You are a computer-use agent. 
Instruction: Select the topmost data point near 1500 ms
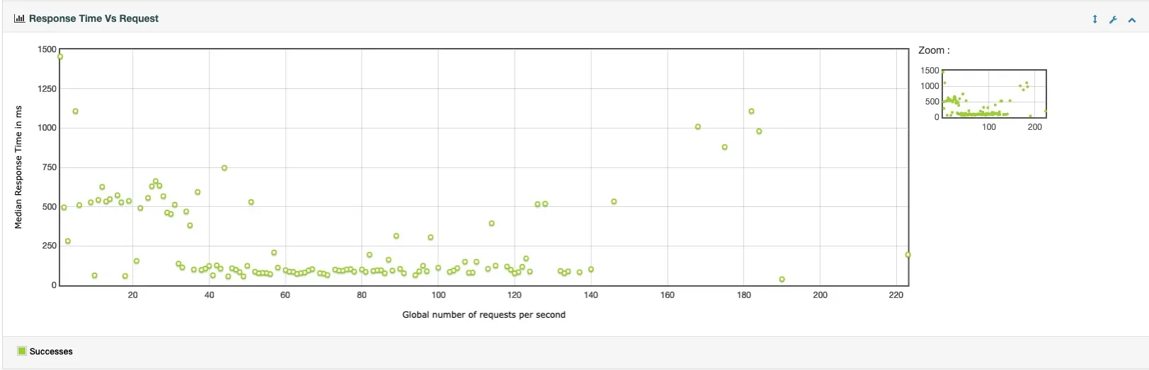click(60, 57)
